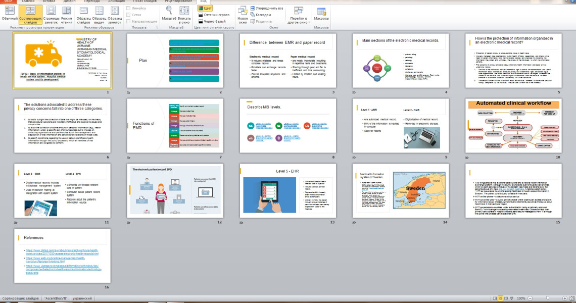576x303 pixels.
Task: Click zoom in plus button
Action: coord(564,298)
